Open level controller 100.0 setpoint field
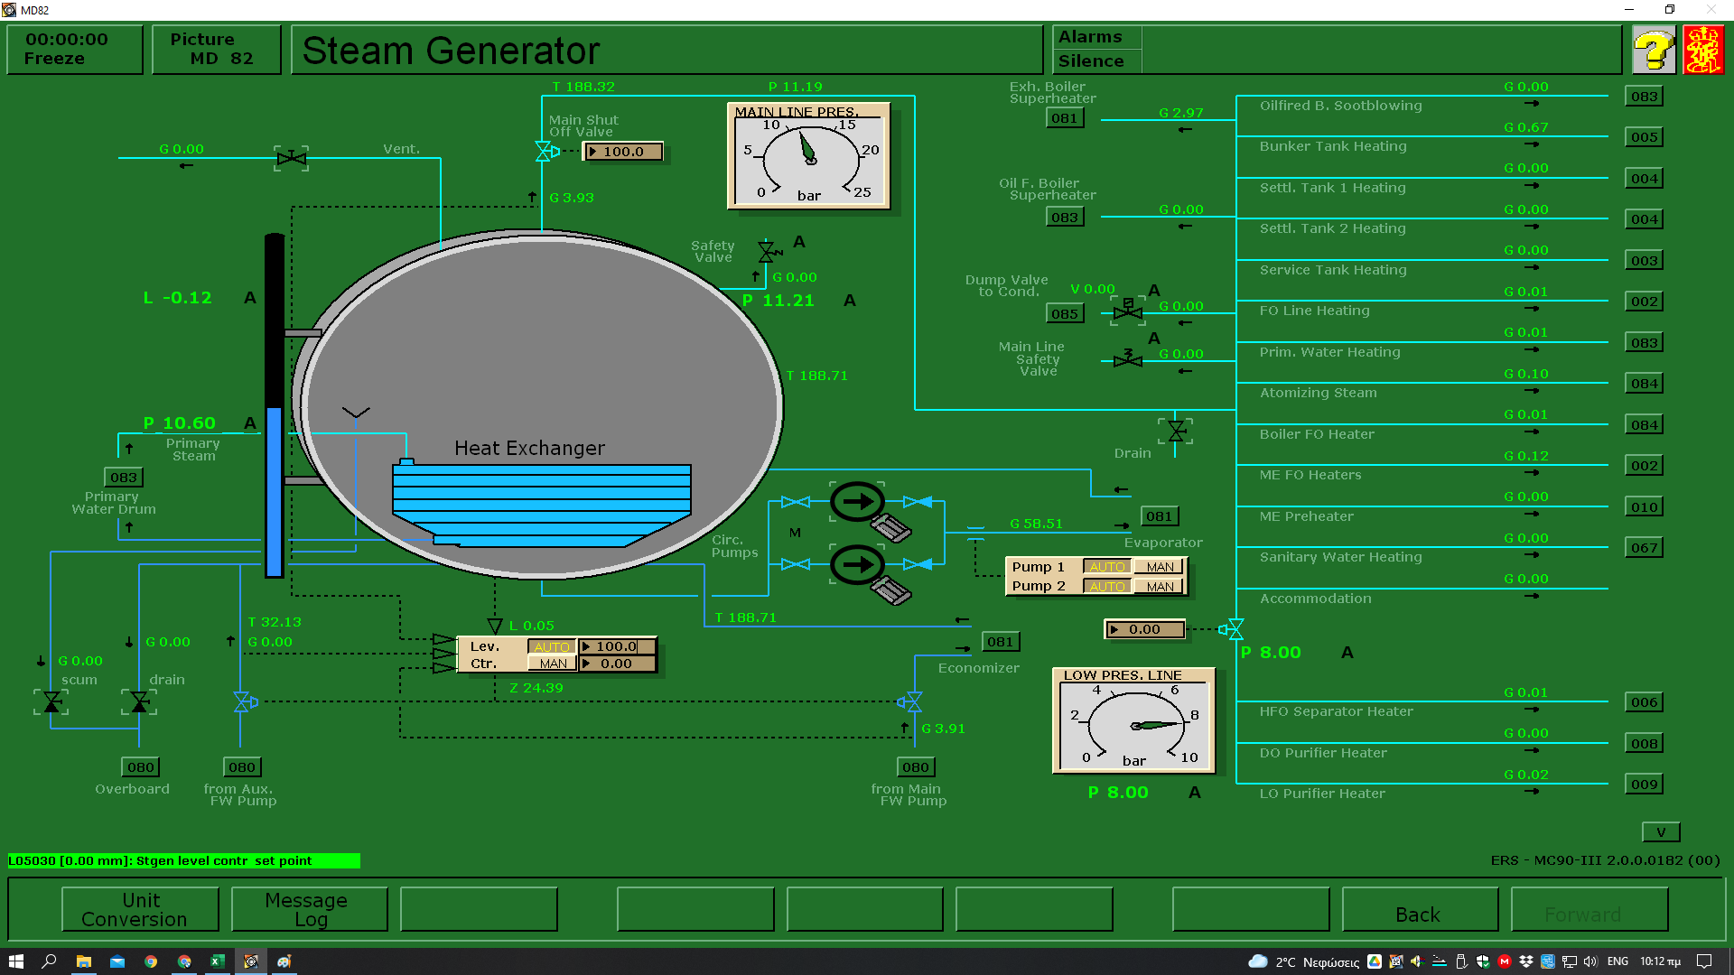 pyautogui.click(x=617, y=646)
